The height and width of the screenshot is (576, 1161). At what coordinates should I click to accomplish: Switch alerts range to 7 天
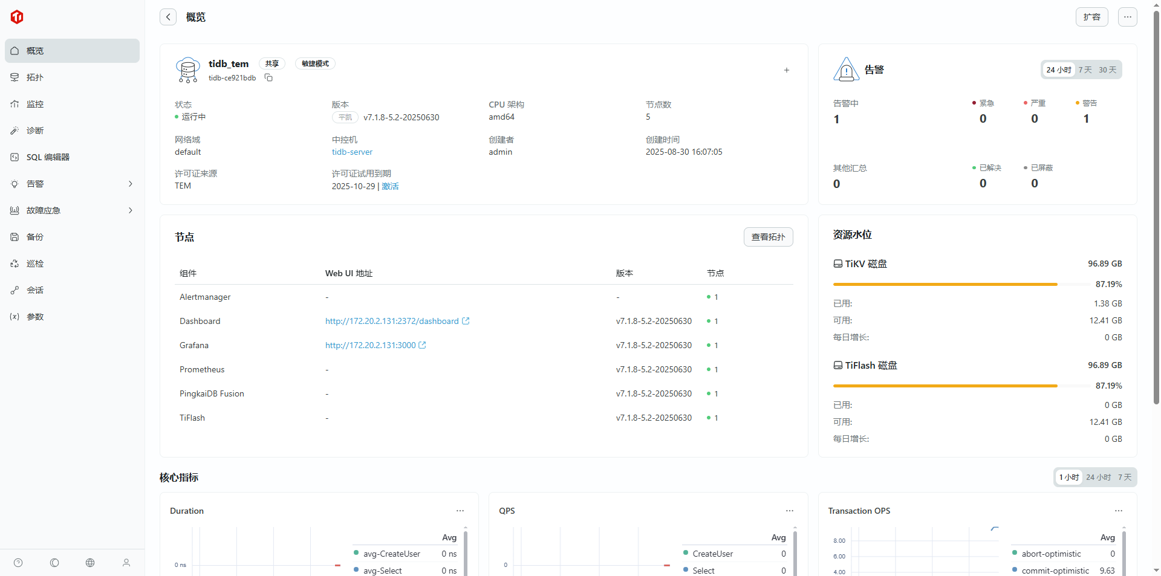1085,70
